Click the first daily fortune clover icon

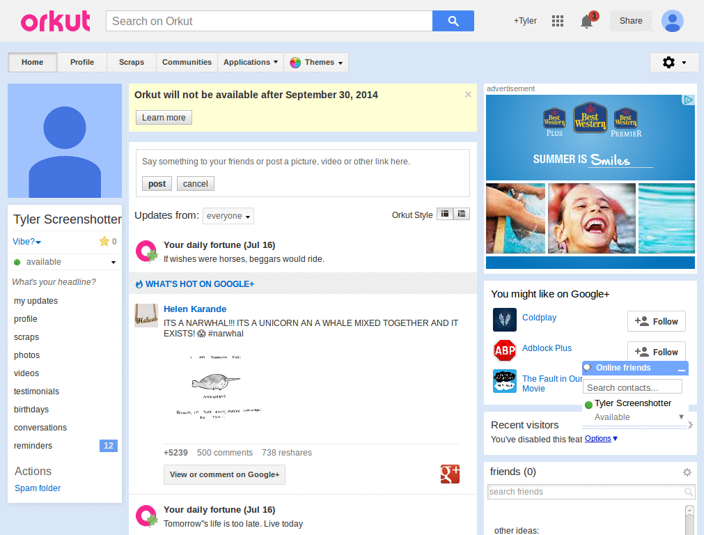(x=146, y=251)
